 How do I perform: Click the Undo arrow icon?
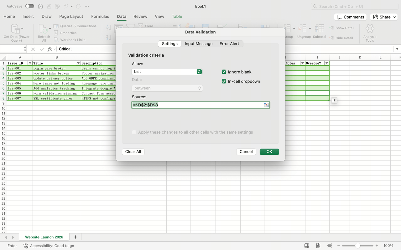(x=66, y=6)
